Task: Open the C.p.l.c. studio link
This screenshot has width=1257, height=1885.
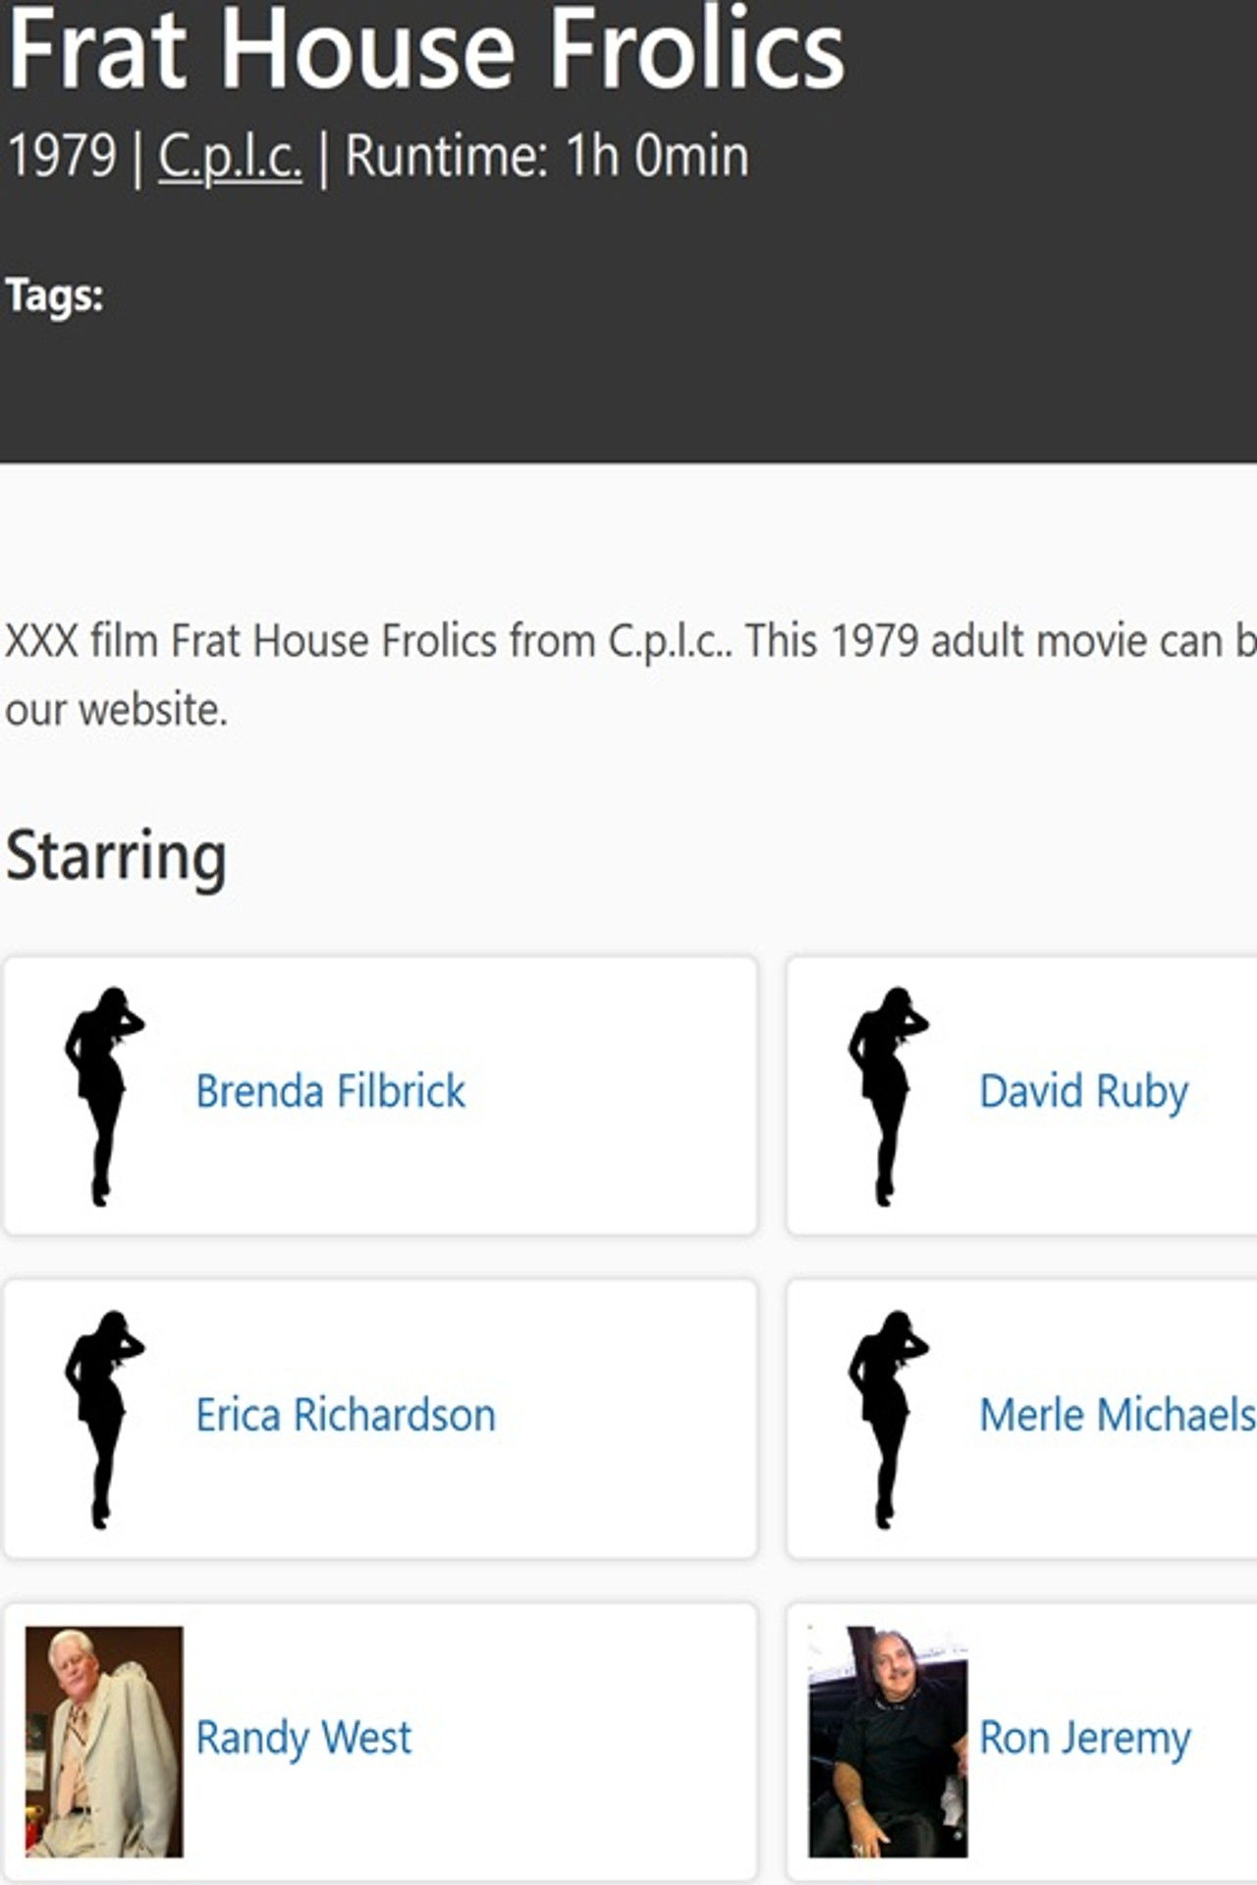Action: [x=230, y=156]
